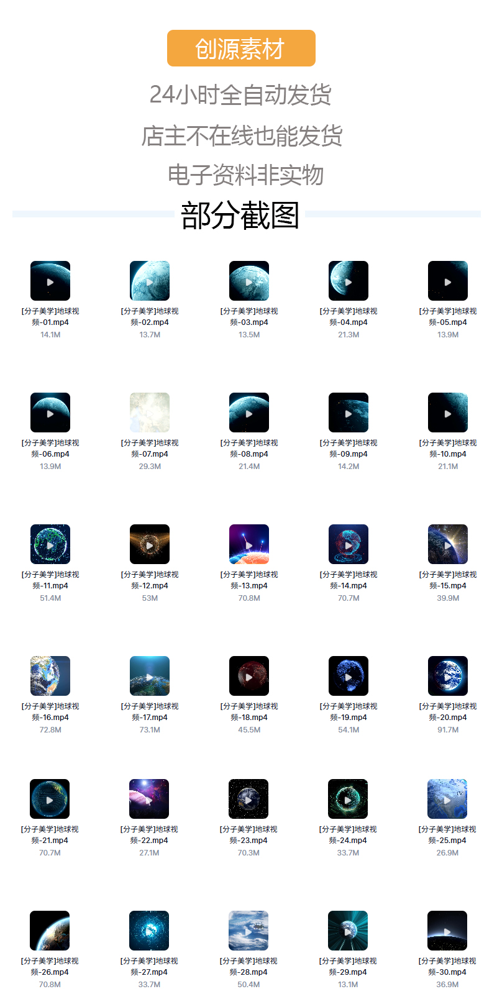Select the file name 频-20.mp4
Screen dimensions: 497x994
point(448,718)
